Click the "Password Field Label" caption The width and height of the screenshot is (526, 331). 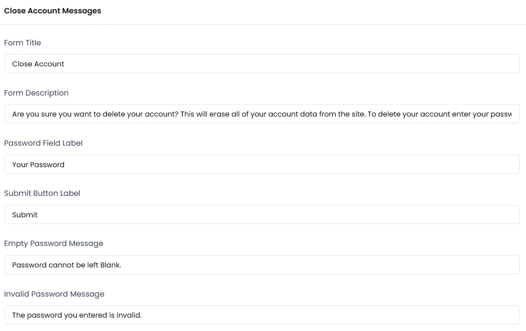43,143
